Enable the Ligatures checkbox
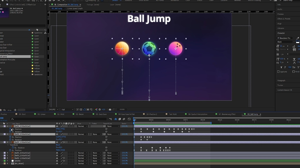 278,72
